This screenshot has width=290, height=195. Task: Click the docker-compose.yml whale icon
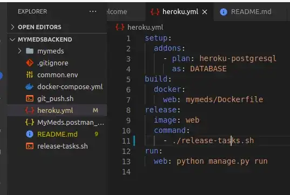tap(30, 86)
